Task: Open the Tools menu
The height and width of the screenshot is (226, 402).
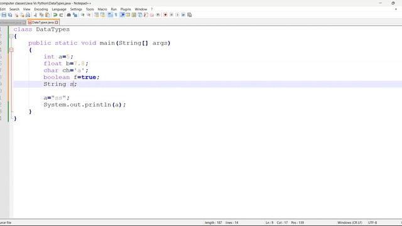Action: 90,9
